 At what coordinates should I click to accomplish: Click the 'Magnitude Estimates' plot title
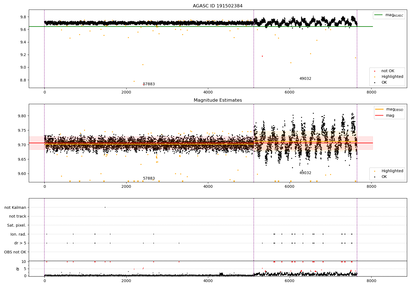(218, 100)
